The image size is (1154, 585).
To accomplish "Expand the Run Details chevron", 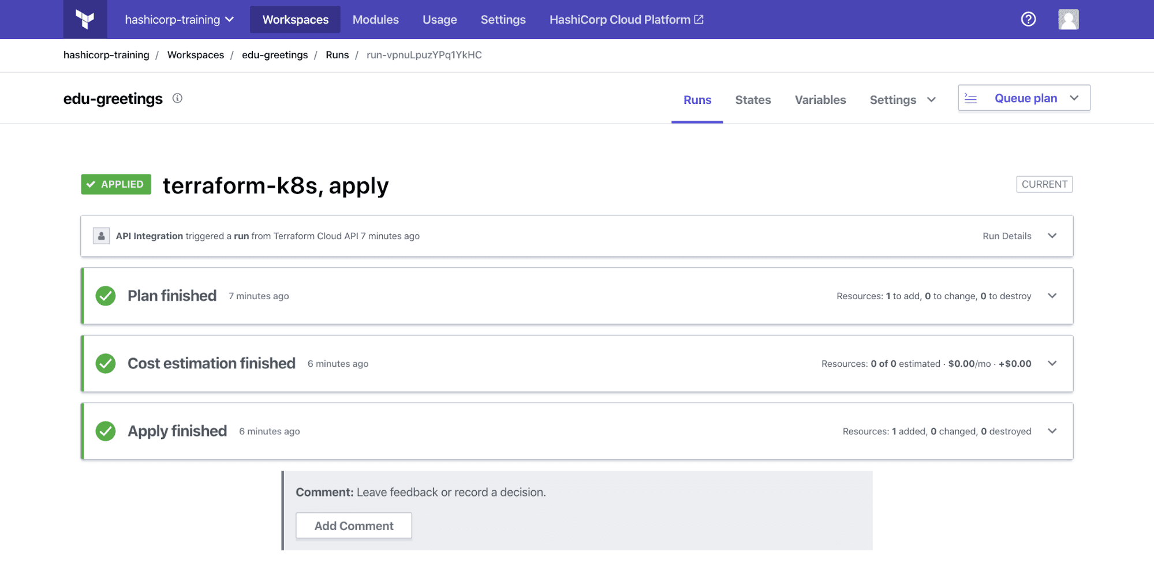I will pos(1052,236).
